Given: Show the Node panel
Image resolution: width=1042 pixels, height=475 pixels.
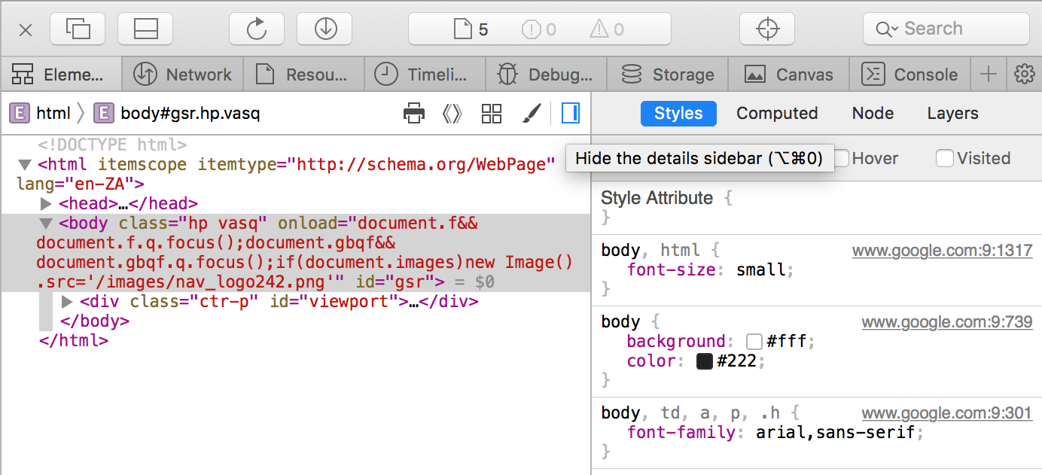Looking at the screenshot, I should tap(873, 114).
